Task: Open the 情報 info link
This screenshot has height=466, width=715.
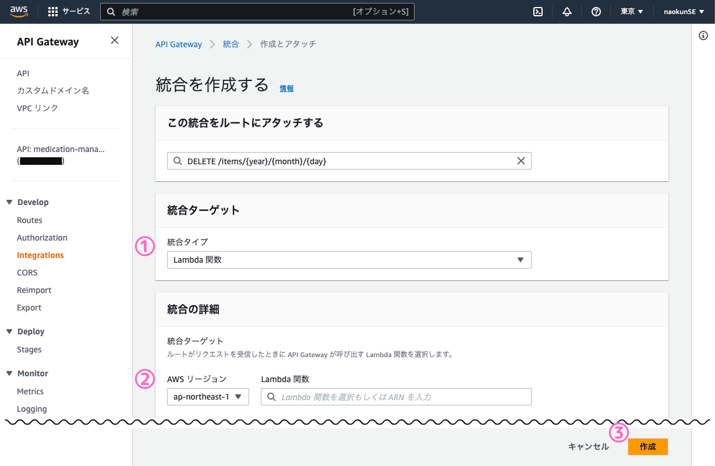Action: 286,89
